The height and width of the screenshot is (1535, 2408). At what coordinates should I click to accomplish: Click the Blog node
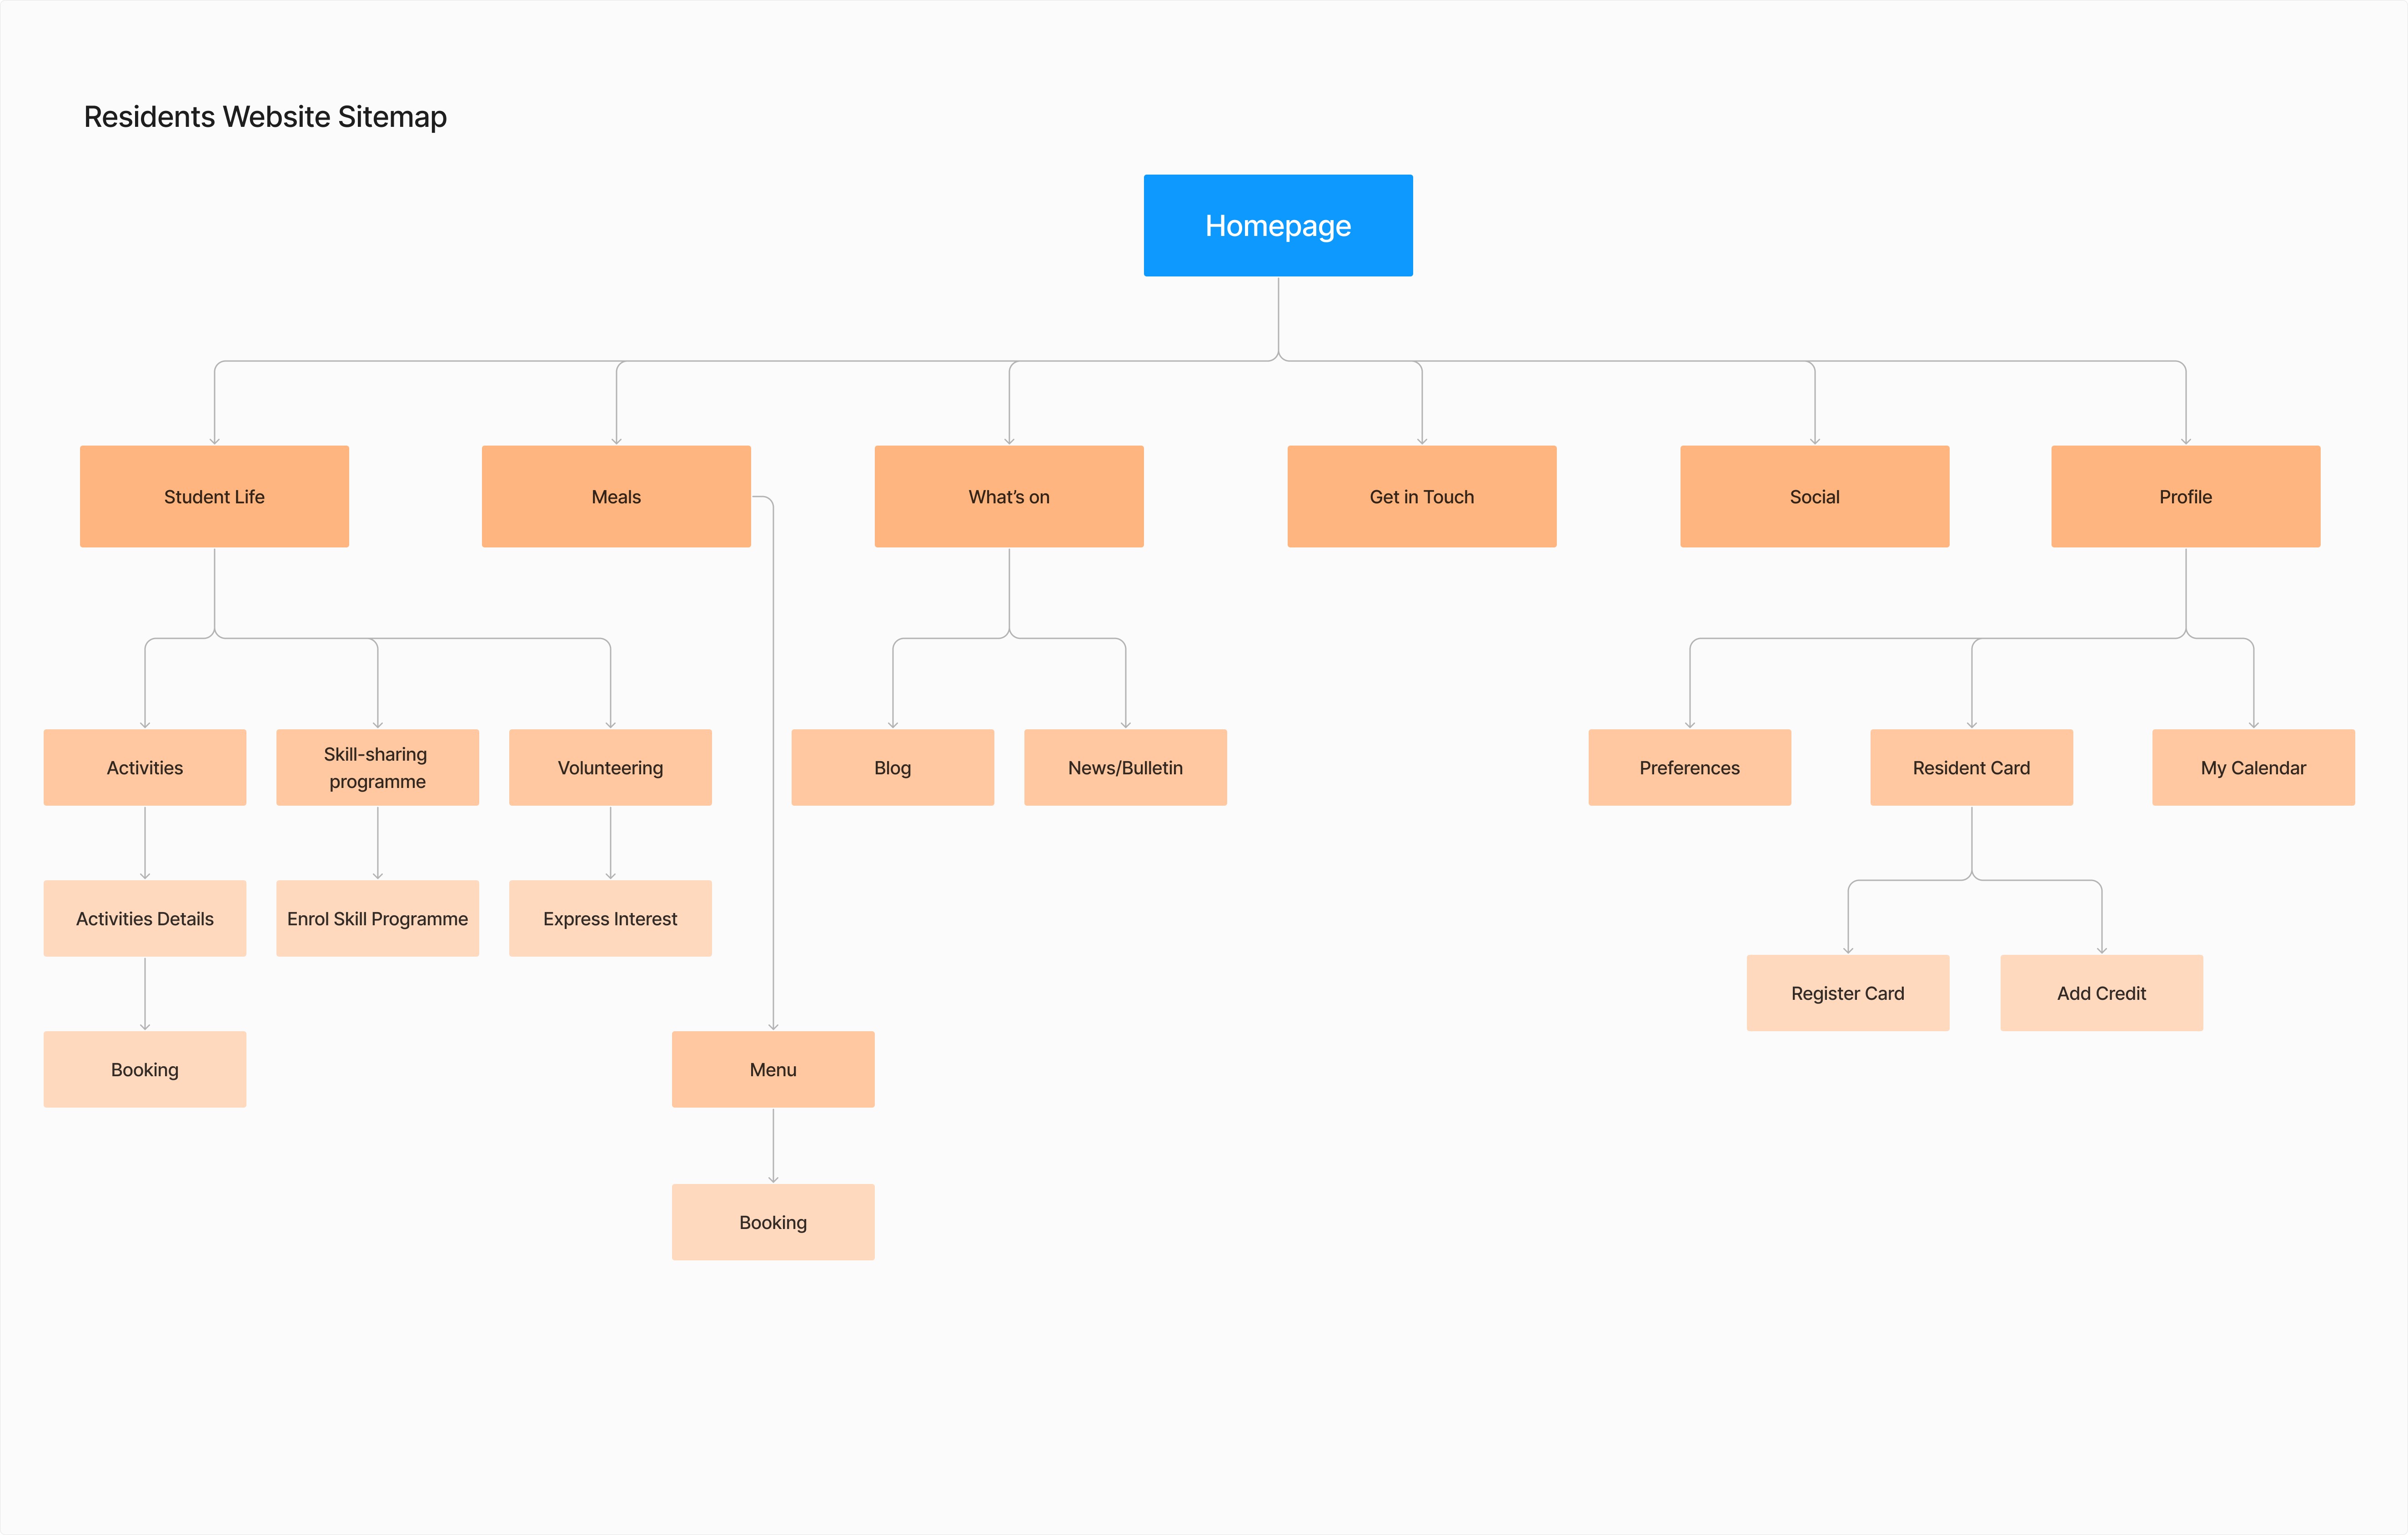coord(892,767)
